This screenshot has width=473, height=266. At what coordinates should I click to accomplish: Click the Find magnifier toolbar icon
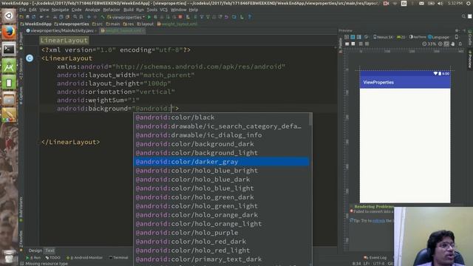click(75, 17)
